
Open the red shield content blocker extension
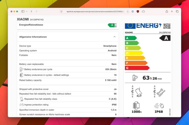(138, 12)
